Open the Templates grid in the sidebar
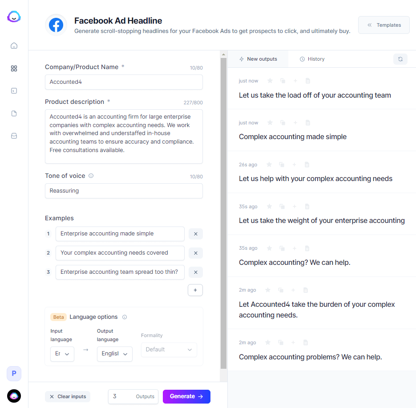 (14, 69)
